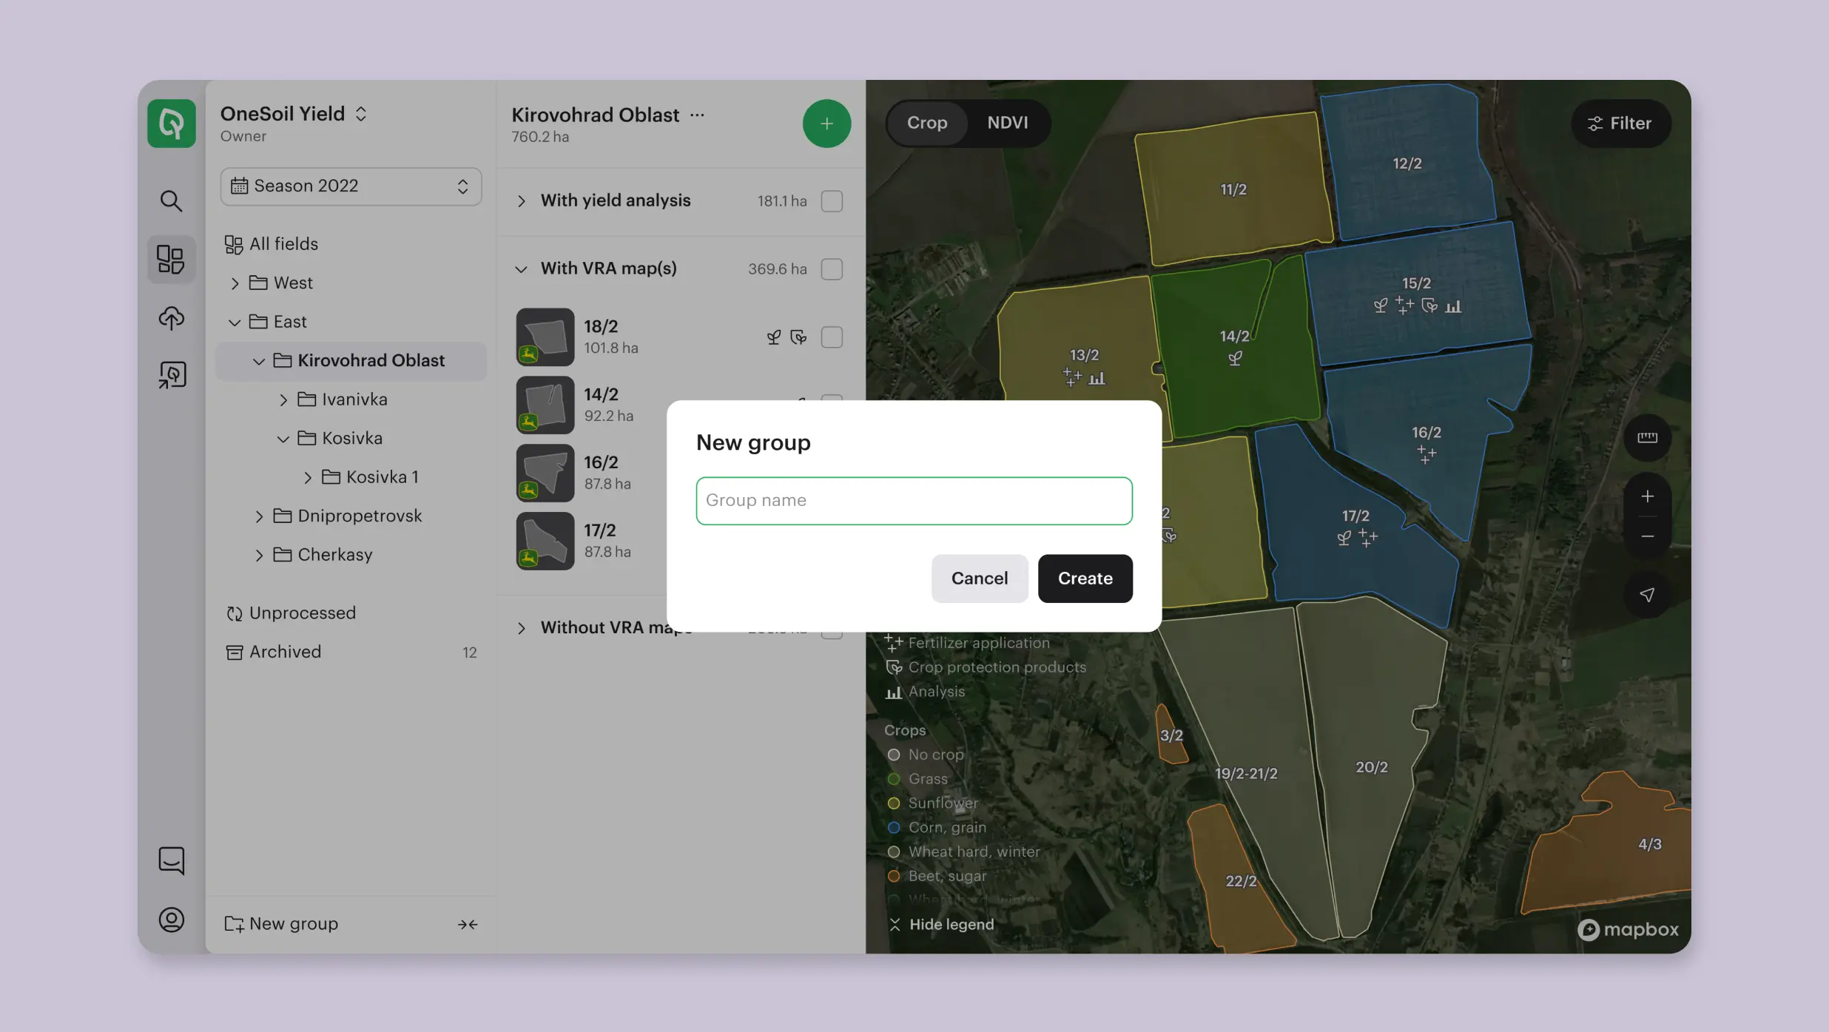Open the cloud upload sidebar icon
Screen dimensions: 1829x1032
click(x=171, y=318)
